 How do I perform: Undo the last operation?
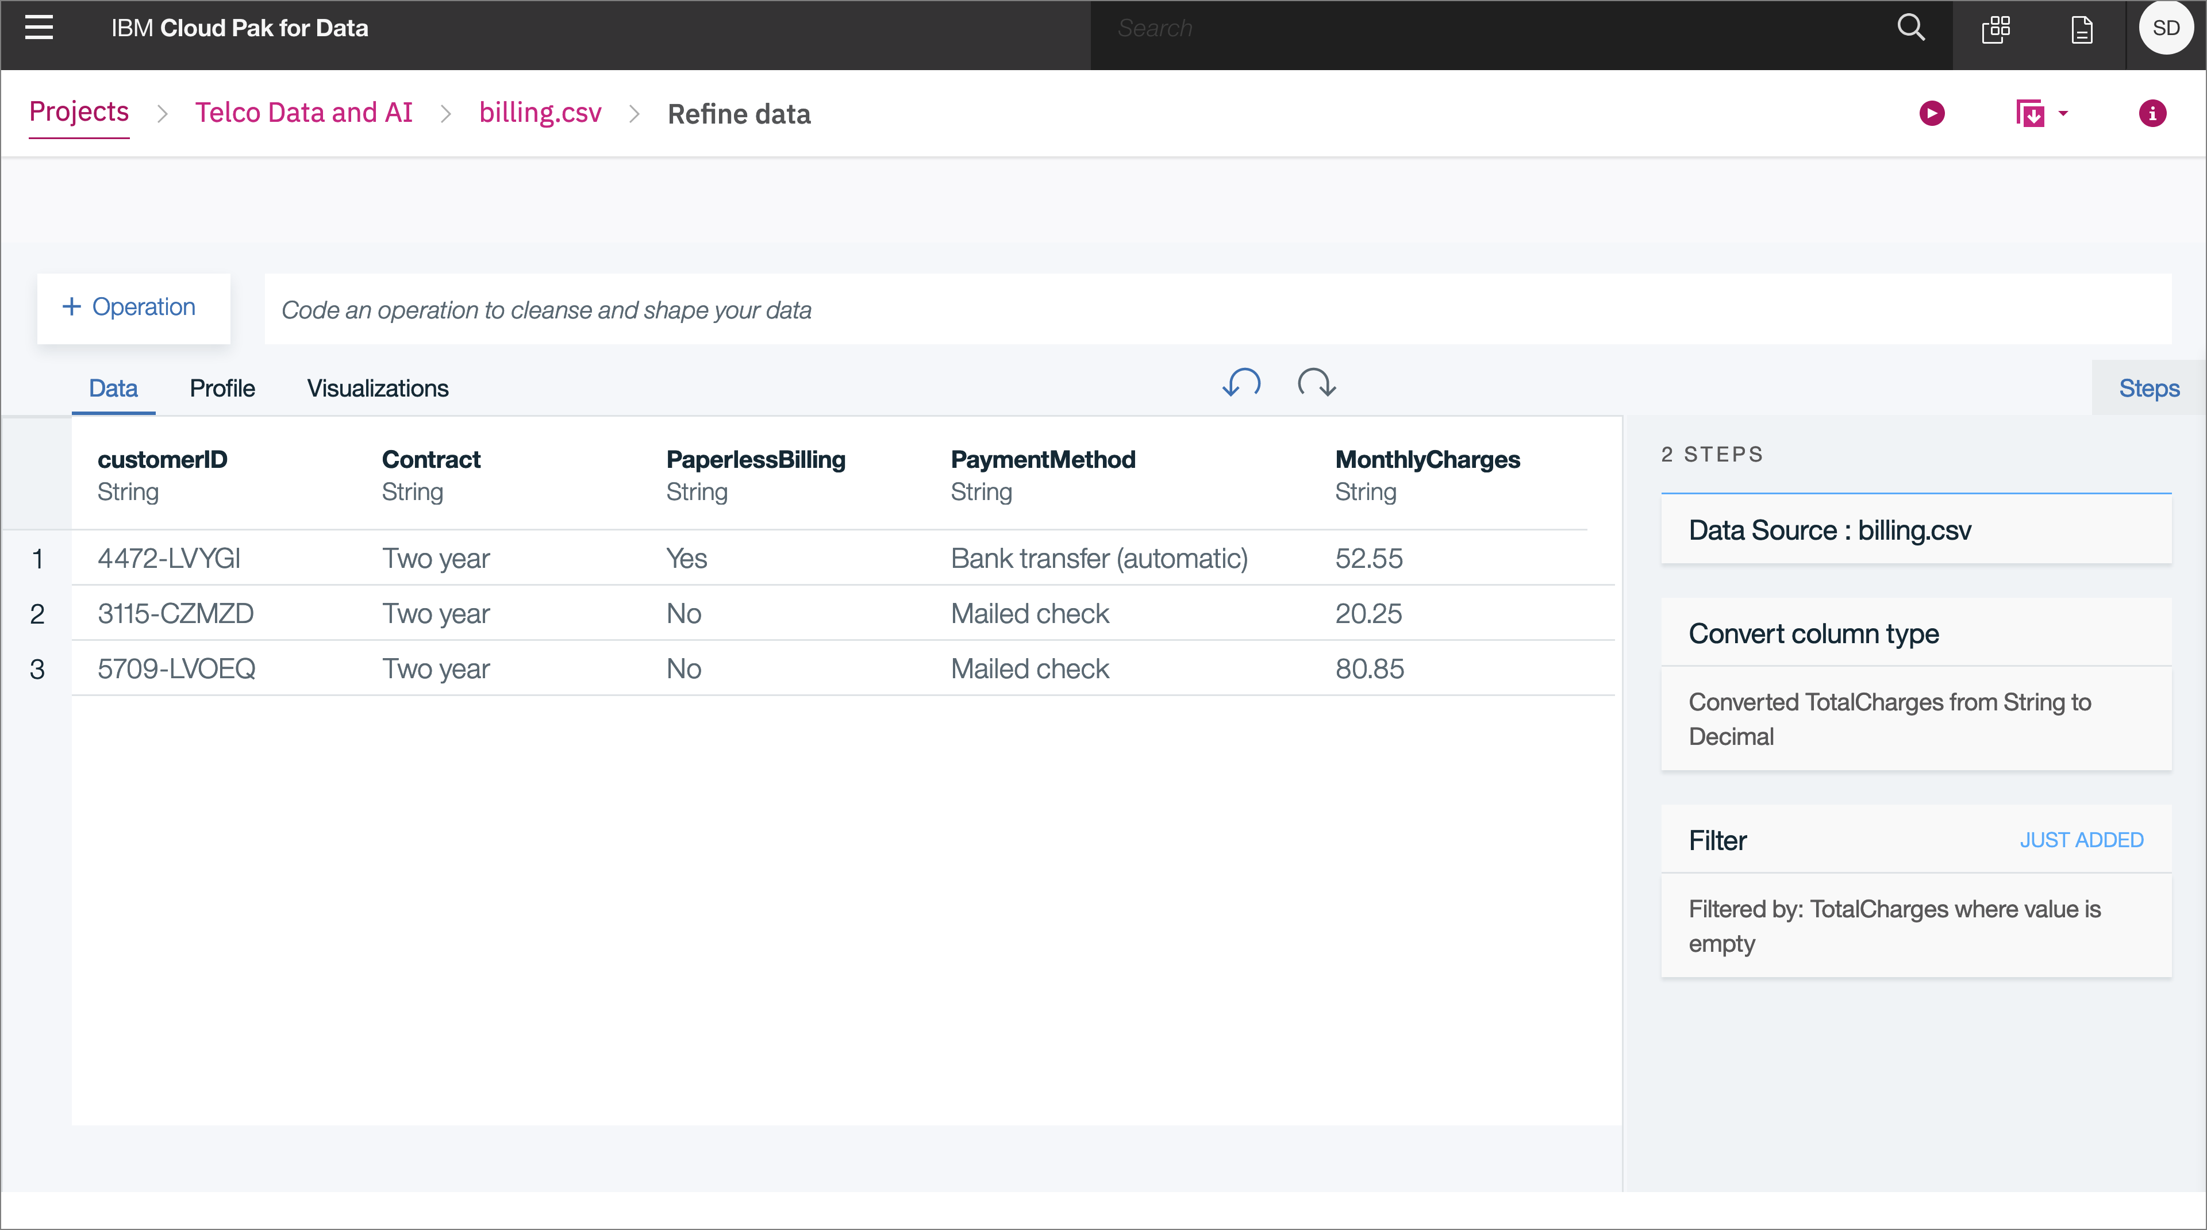[x=1241, y=383]
